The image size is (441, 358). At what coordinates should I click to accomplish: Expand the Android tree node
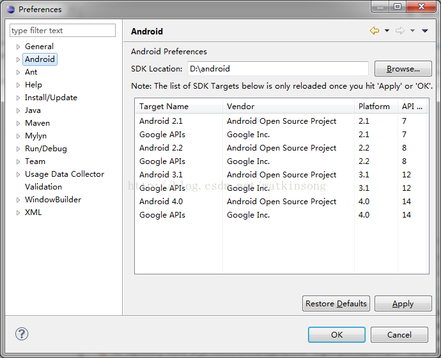[x=18, y=59]
